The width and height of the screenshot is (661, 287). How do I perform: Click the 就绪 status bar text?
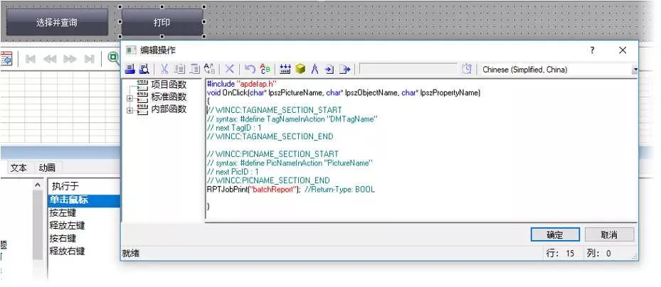(x=131, y=254)
